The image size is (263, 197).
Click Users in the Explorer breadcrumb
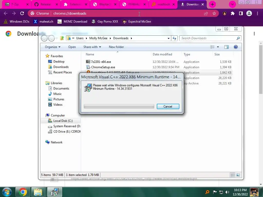[80, 38]
